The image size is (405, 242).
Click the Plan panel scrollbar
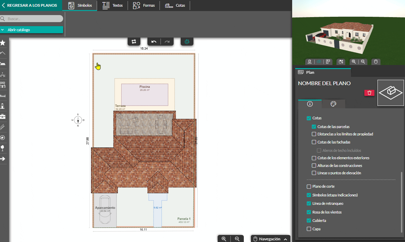point(401,202)
